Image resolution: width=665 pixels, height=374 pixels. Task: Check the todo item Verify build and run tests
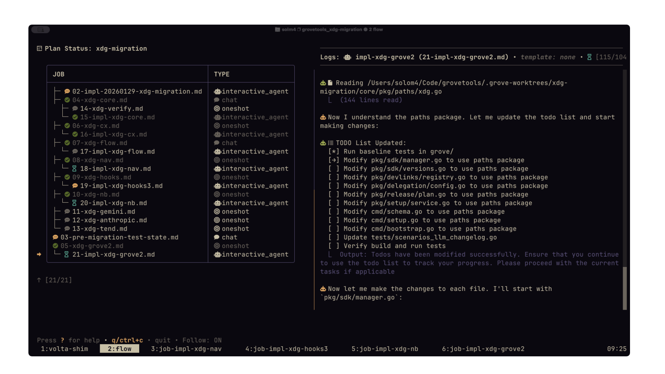[334, 246]
